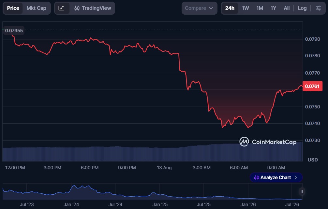Image resolution: width=328 pixels, height=209 pixels.
Task: Select the 1Y time range
Action: pyautogui.click(x=273, y=8)
